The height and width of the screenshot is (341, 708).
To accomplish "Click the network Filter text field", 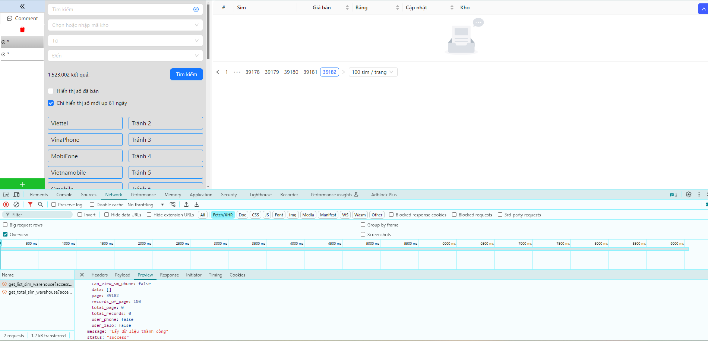I will pos(37,215).
